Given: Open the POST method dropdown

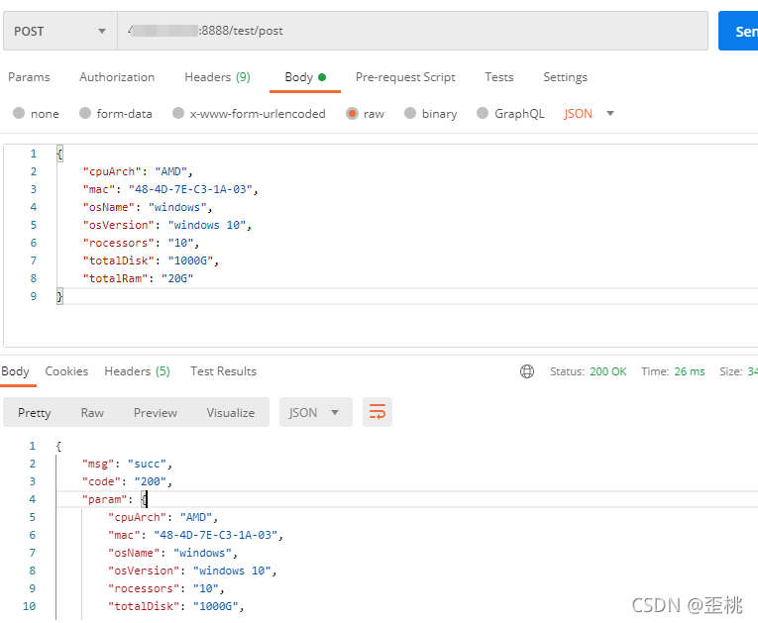Looking at the screenshot, I should pyautogui.click(x=60, y=31).
